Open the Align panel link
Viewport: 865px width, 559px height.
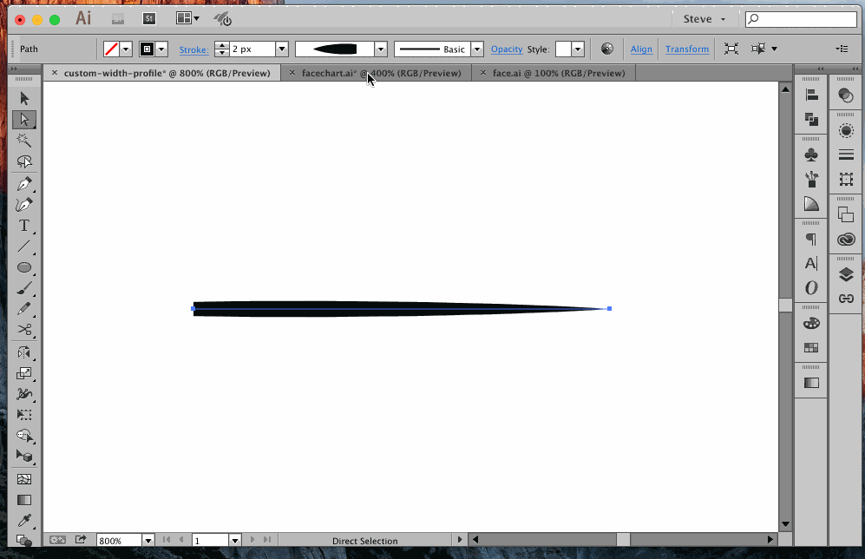641,49
